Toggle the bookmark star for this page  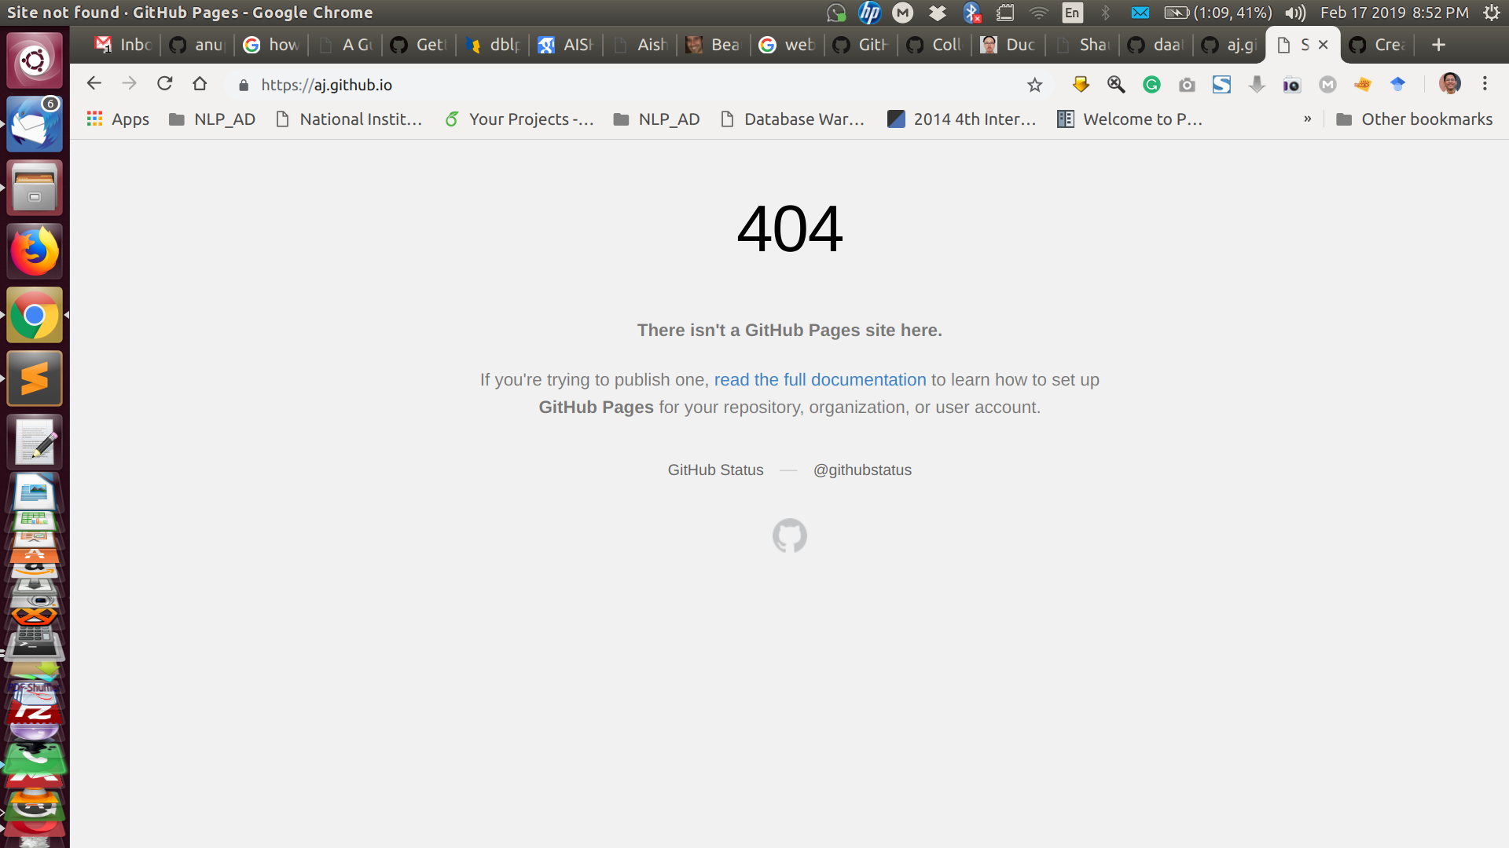[1034, 84]
